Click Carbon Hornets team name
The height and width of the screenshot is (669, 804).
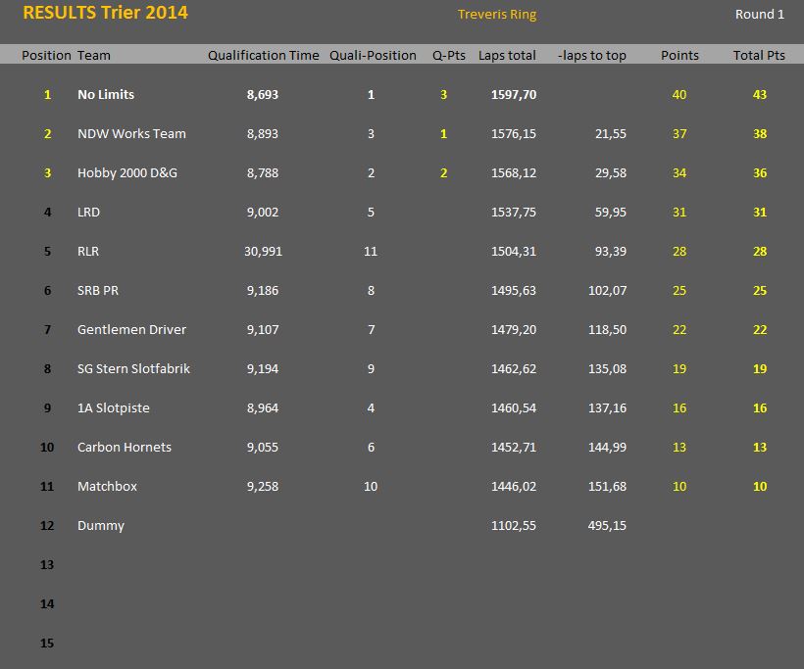point(125,448)
